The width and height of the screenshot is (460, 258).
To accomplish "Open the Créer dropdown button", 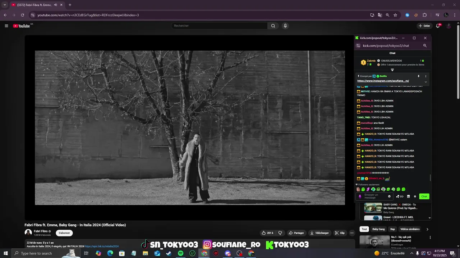I will (424, 26).
